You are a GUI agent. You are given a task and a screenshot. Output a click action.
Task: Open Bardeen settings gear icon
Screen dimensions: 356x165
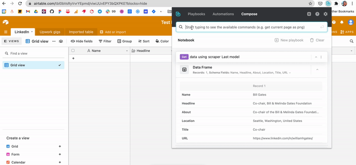[x=326, y=14]
